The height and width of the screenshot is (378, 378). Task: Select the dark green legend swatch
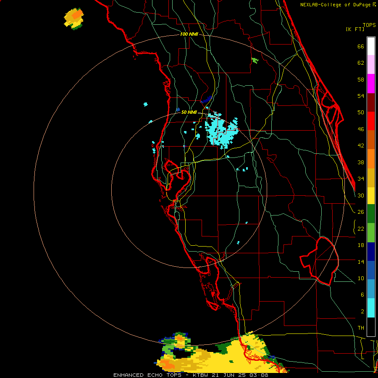coord(371,214)
